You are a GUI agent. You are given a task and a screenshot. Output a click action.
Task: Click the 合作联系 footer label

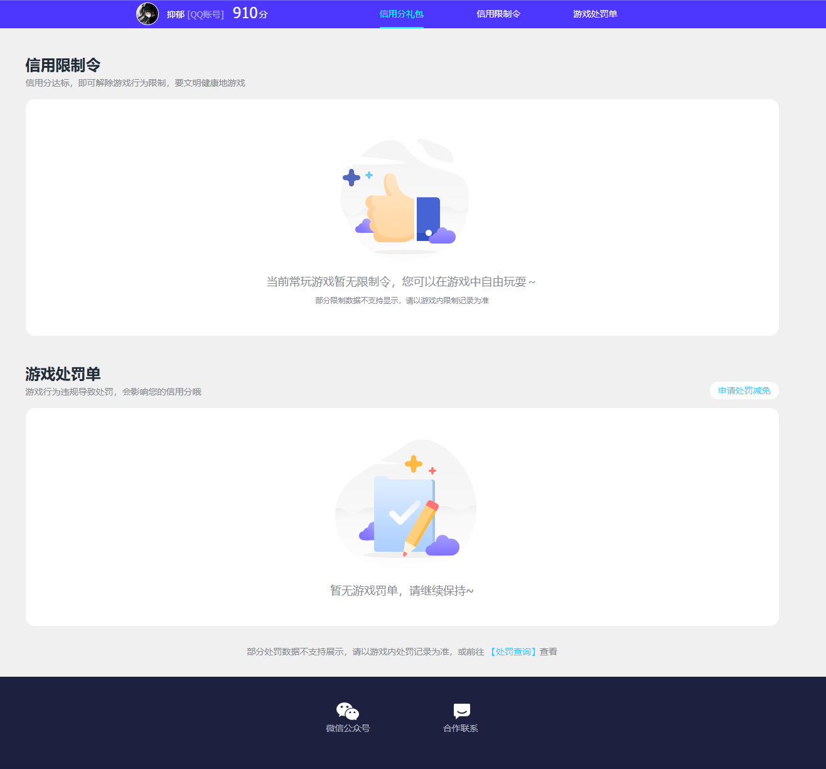(x=461, y=728)
